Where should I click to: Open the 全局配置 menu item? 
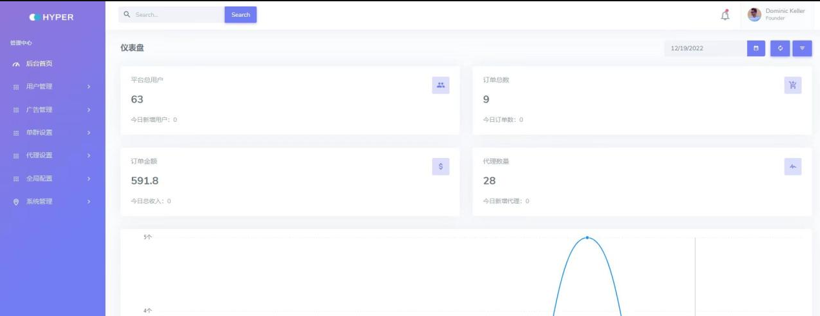click(x=52, y=179)
